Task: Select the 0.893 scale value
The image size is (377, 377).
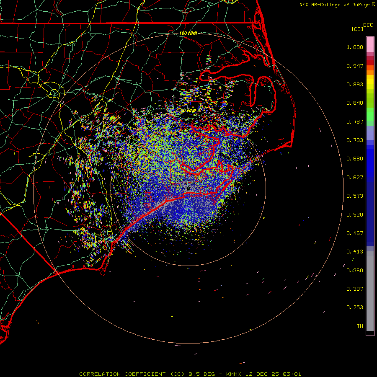Action: click(x=355, y=84)
